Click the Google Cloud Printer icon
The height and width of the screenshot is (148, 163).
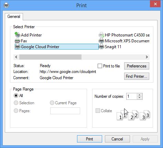pos(18,47)
